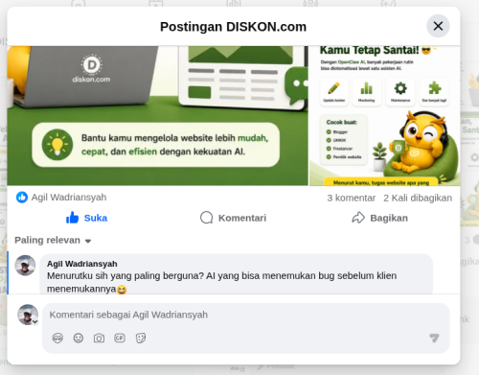Image resolution: width=479 pixels, height=375 pixels.
Task: Click the Komentari button
Action: click(x=233, y=218)
